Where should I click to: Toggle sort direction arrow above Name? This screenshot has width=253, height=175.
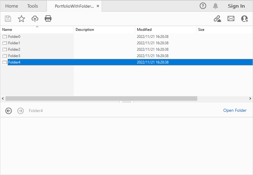(x=37, y=27)
